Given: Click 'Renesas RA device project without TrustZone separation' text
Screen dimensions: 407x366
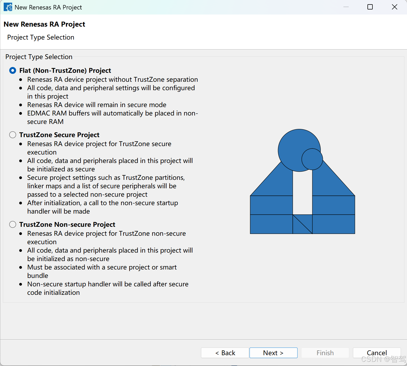Looking at the screenshot, I should (x=113, y=80).
